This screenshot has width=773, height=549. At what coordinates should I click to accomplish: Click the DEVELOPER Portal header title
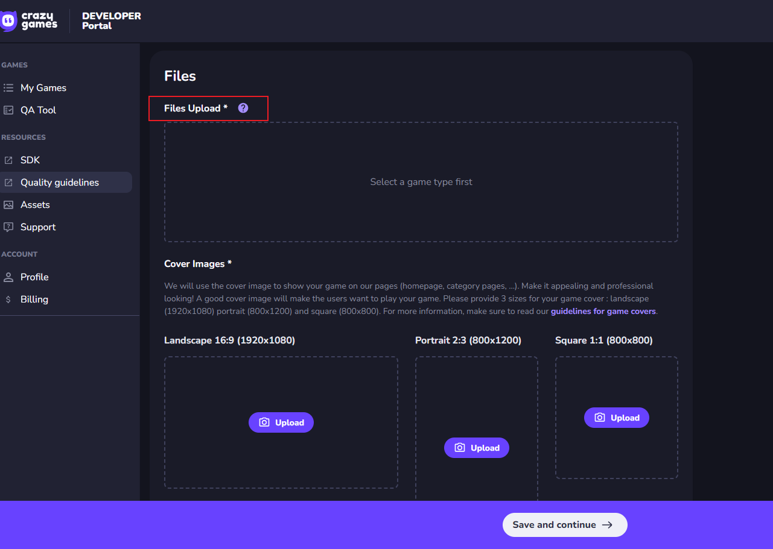click(112, 20)
